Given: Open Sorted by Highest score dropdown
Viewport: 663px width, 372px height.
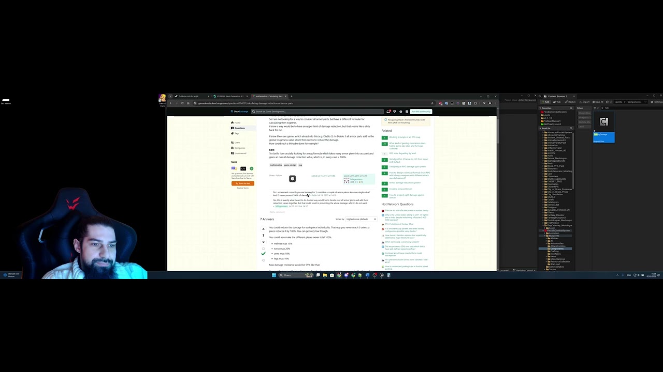Looking at the screenshot, I should click(x=361, y=219).
